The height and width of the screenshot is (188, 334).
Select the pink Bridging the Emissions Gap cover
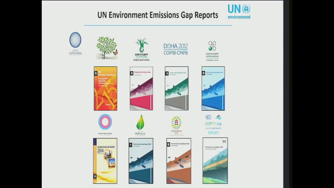point(141,89)
